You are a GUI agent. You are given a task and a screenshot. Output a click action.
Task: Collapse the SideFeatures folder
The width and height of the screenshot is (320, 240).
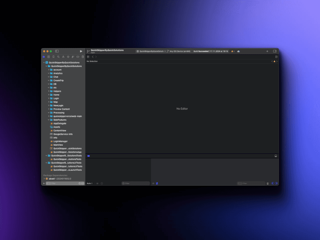click(49, 120)
